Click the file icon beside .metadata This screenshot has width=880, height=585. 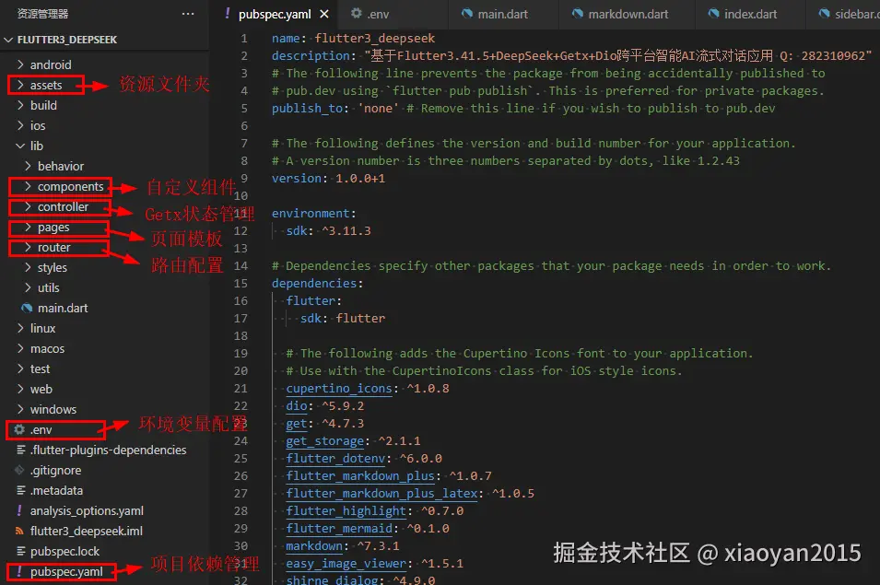tap(20, 490)
